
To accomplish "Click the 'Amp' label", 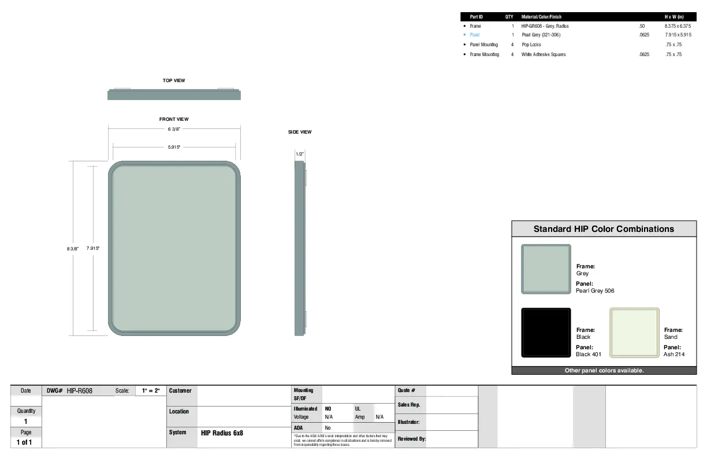I will coord(359,416).
